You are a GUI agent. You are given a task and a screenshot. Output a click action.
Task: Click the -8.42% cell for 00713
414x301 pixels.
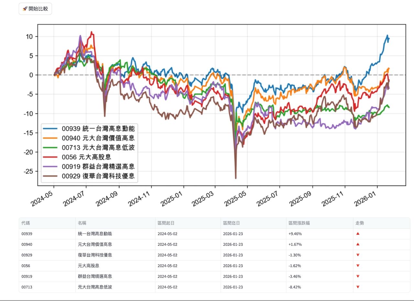[x=295, y=287]
